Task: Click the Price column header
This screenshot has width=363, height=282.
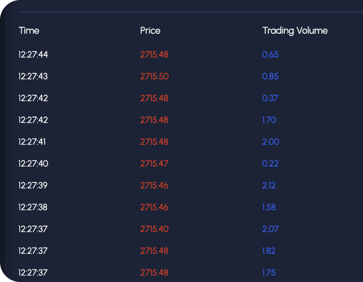Action: coord(150,31)
